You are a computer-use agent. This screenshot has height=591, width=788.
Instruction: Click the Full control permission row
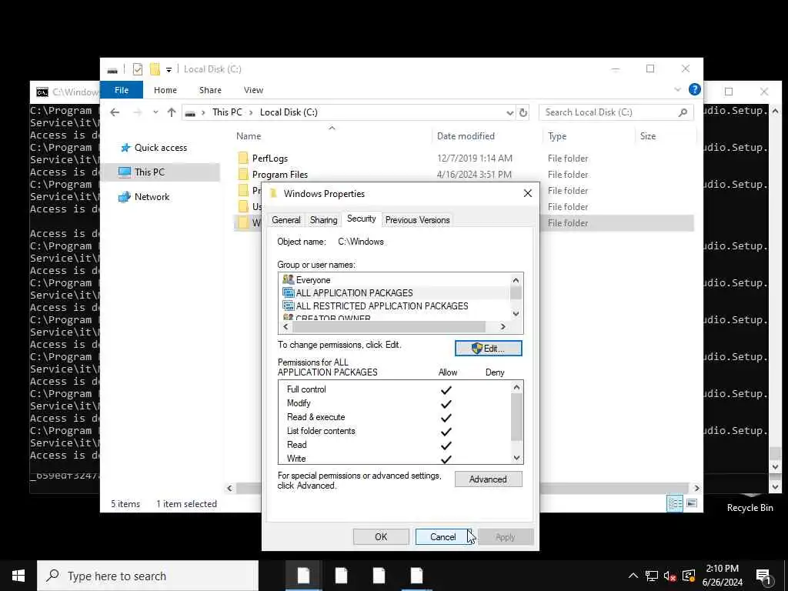tap(395, 389)
